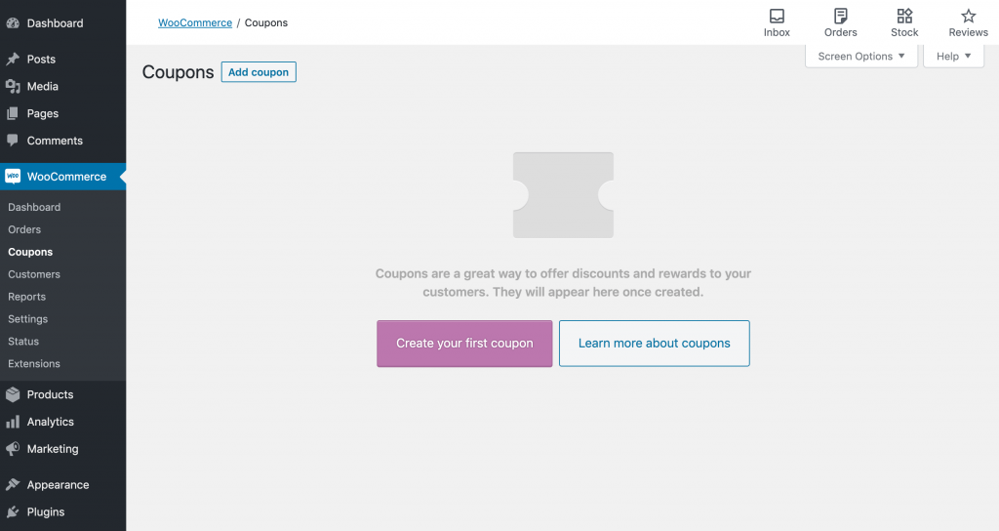Open the Products menu label
Viewport: 999px width, 531px height.
pyautogui.click(x=51, y=394)
